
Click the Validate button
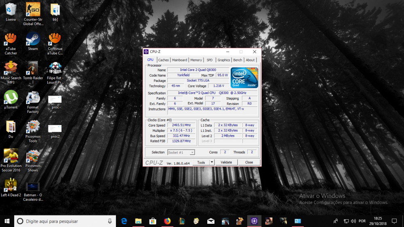pyautogui.click(x=226, y=162)
